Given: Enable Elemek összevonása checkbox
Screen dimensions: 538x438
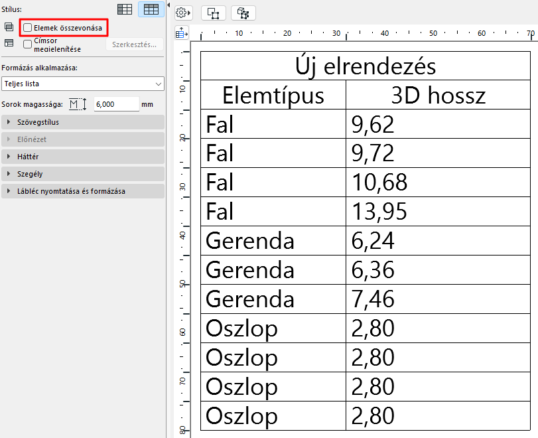Looking at the screenshot, I should [27, 27].
